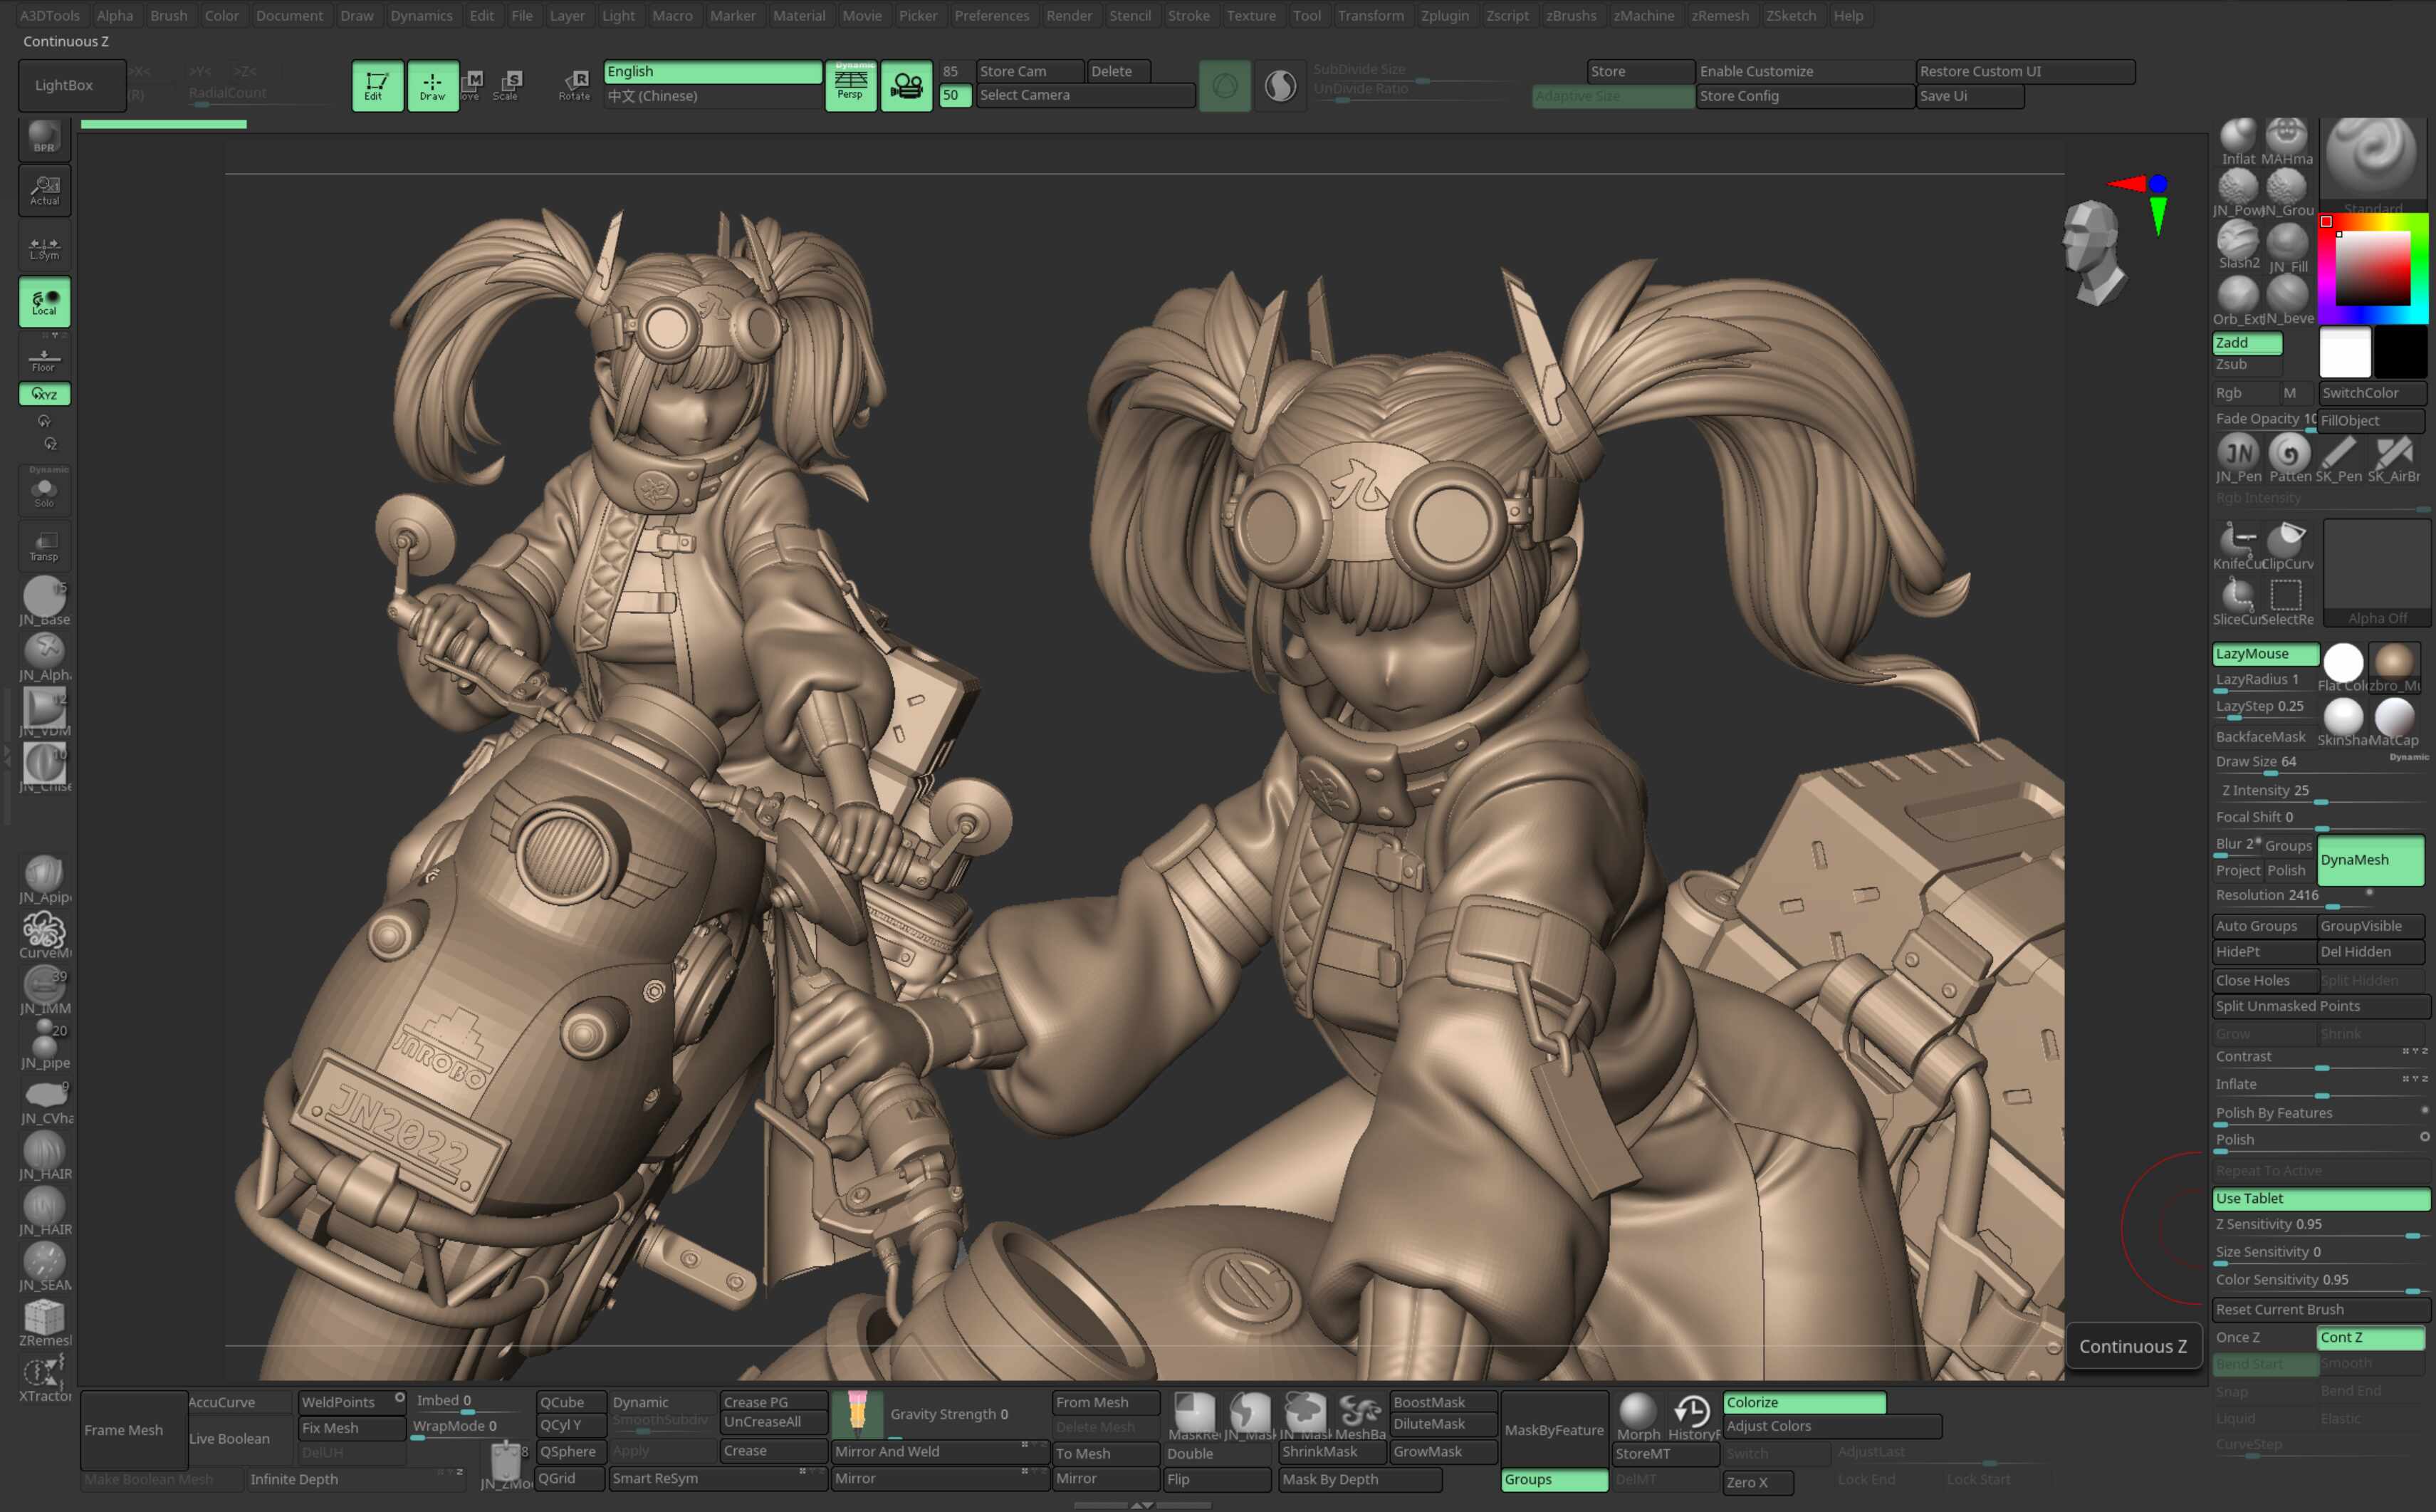Image resolution: width=2436 pixels, height=1512 pixels.
Task: Click Reset Current Brush
Action: pos(2321,1309)
